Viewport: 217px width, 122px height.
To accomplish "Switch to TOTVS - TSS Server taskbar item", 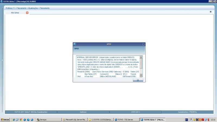I will [127, 120].
